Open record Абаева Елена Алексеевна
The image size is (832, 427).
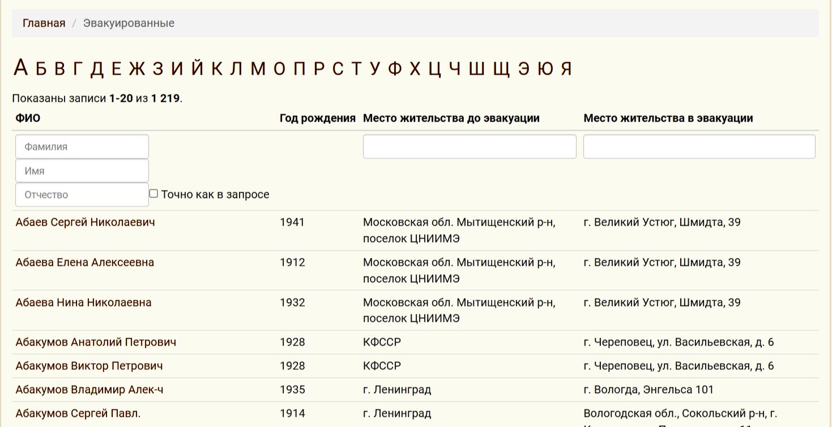point(85,262)
